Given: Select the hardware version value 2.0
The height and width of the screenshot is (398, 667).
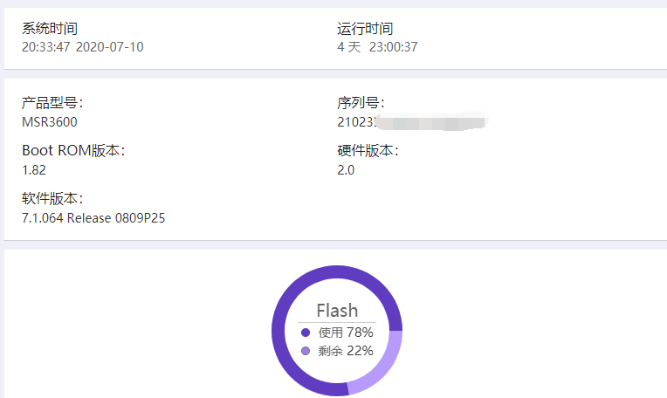Looking at the screenshot, I should coord(346,170).
